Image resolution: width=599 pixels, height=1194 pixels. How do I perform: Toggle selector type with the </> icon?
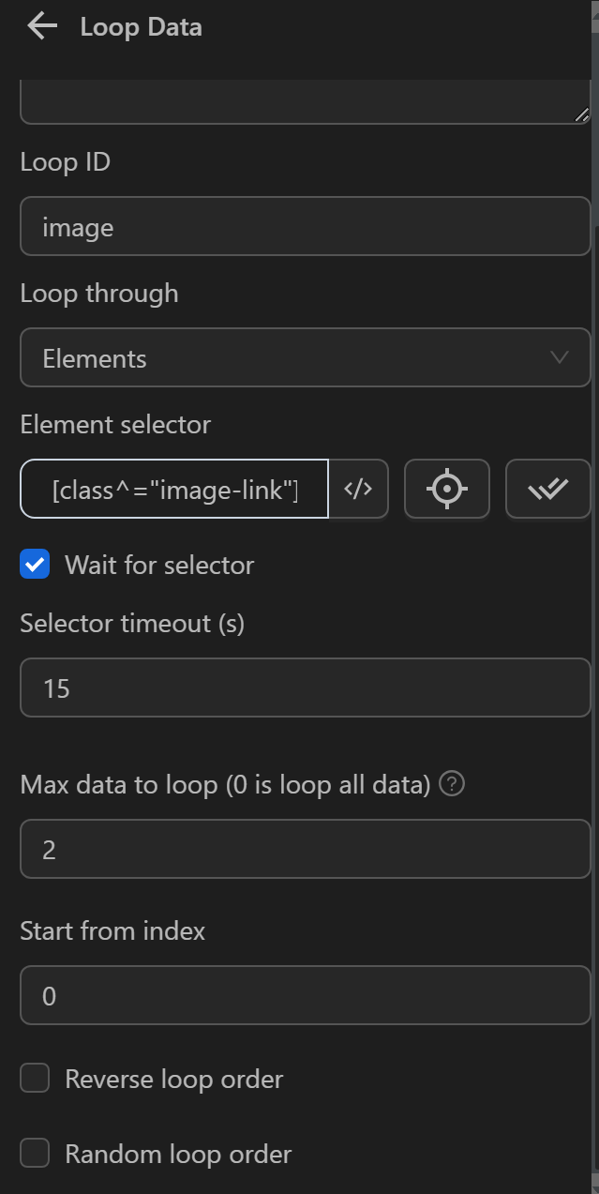(358, 489)
